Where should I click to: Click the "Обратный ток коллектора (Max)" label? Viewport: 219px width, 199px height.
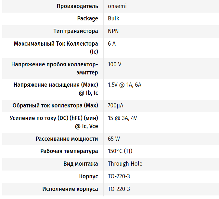point(55,105)
